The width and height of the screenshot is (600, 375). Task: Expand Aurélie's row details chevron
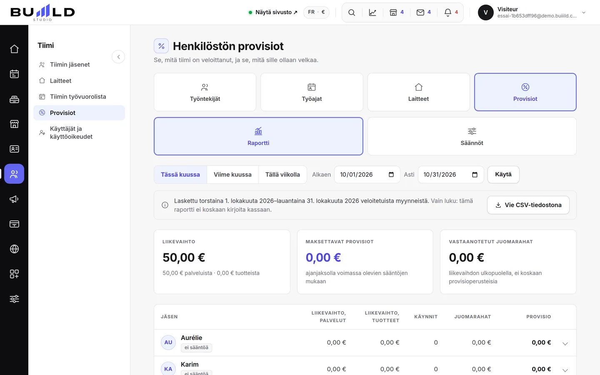565,343
